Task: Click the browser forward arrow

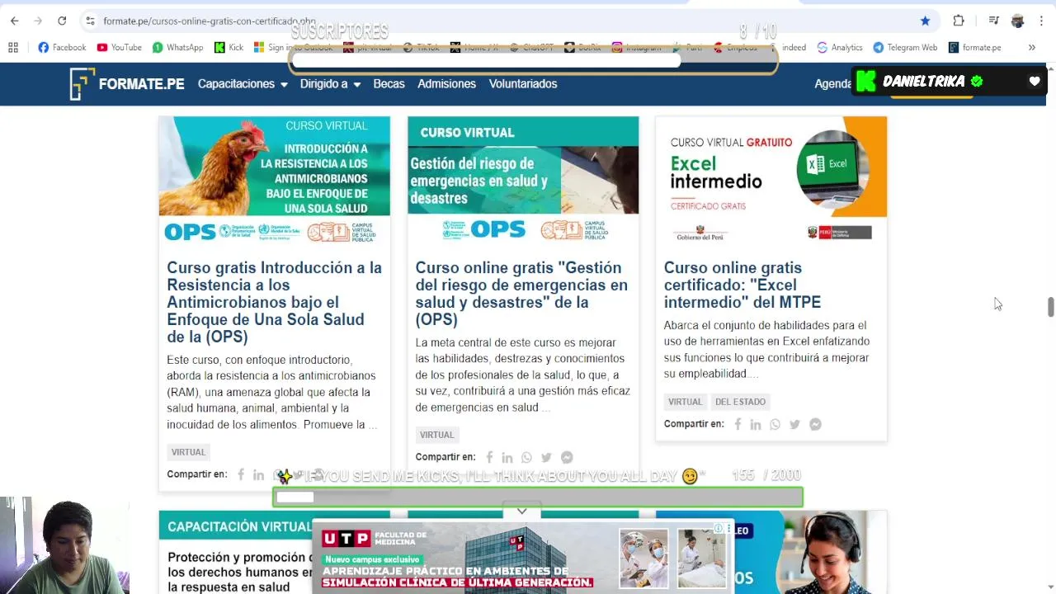Action: pos(38,21)
